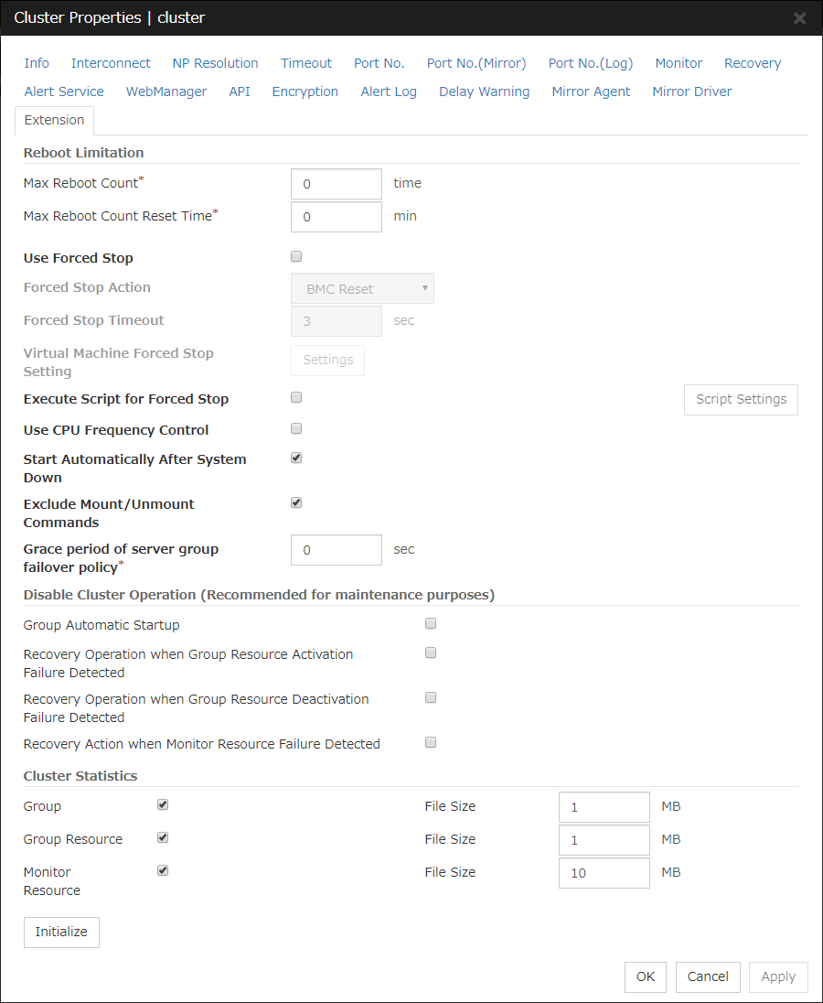This screenshot has height=1003, width=823.
Task: Toggle Execute Script for Forced Stop
Action: coord(296,398)
